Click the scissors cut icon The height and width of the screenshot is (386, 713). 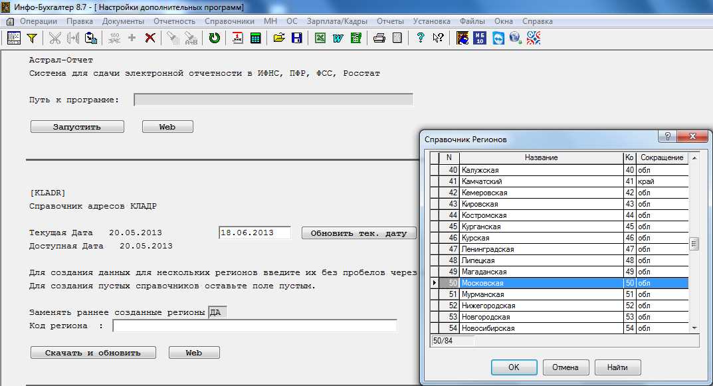[55, 38]
